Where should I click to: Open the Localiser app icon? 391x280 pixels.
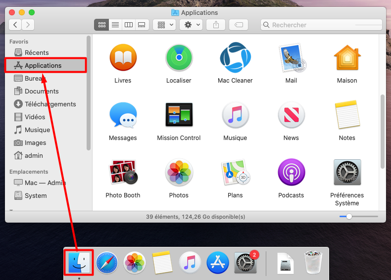pyautogui.click(x=179, y=57)
